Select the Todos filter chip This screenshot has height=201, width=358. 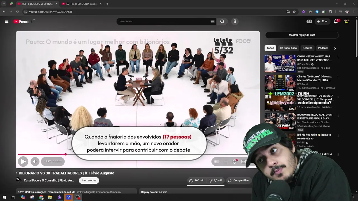pos(270,48)
